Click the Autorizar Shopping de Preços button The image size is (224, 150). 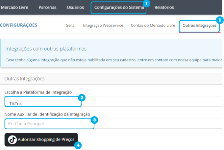click(41, 140)
